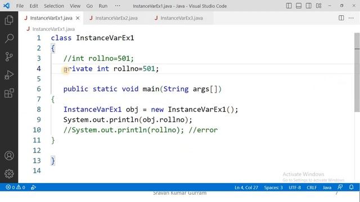Click the '//error' comment on line 10

[203, 130]
